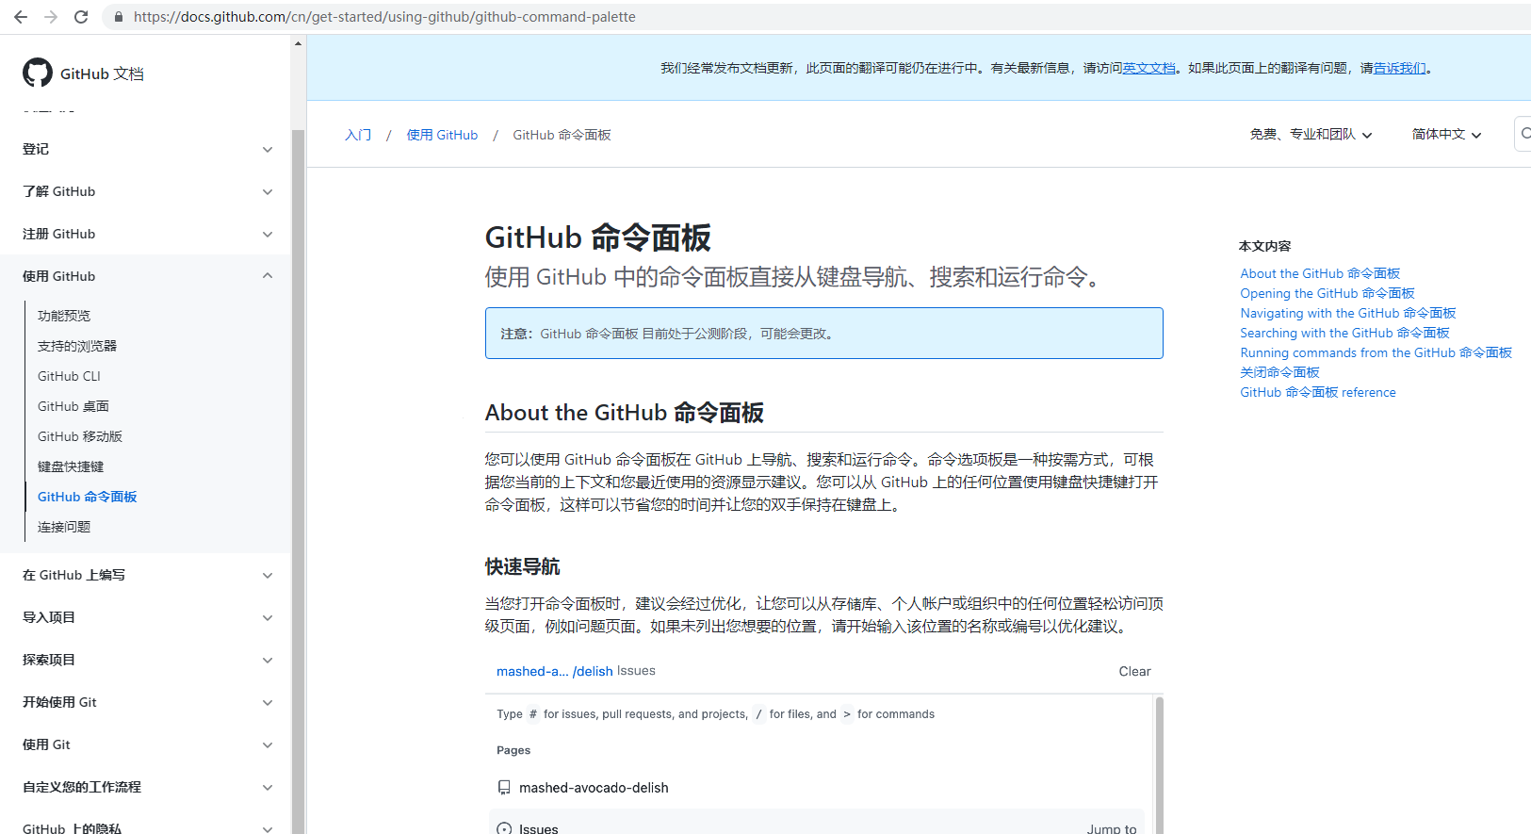Click the GitHub 文档 site title
Viewport: 1531px width, 834px height.
tap(102, 74)
